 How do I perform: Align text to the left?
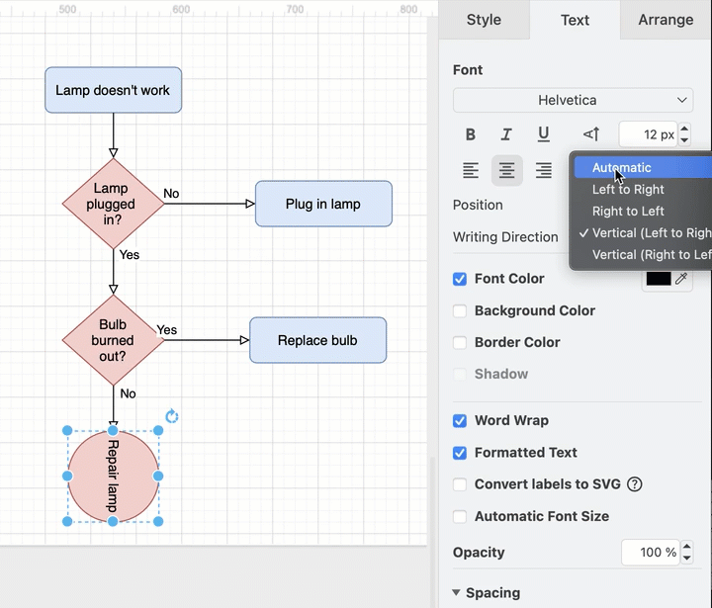471,171
